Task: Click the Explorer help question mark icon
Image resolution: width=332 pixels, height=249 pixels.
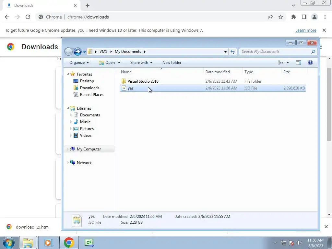Action: pos(310,63)
